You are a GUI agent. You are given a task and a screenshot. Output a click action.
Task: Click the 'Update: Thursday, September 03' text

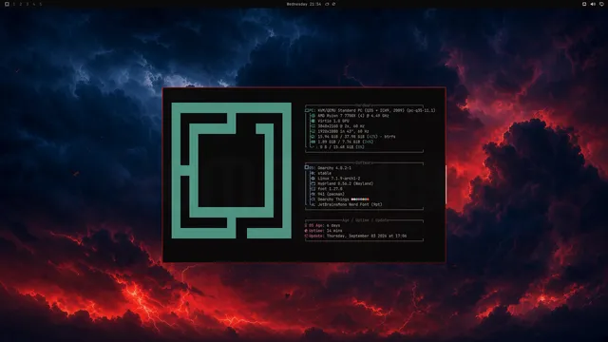click(x=357, y=236)
